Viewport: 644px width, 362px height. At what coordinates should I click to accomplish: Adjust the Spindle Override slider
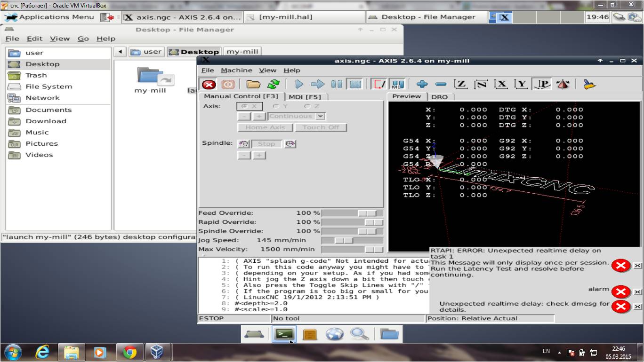pos(353,231)
